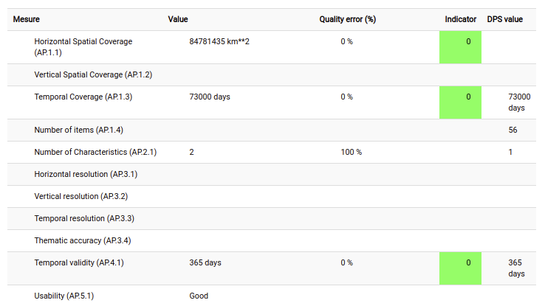Image resolution: width=545 pixels, height=303 pixels.
Task: Select Vertical Spatial Coverage (AP.1.2) row
Action: point(272,74)
